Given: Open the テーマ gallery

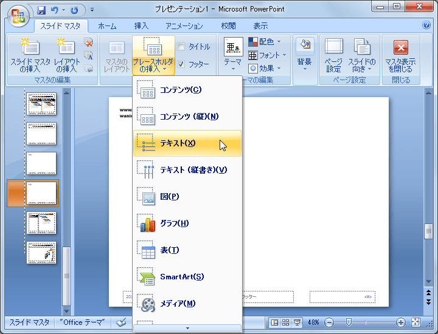Looking at the screenshot, I should click(233, 54).
